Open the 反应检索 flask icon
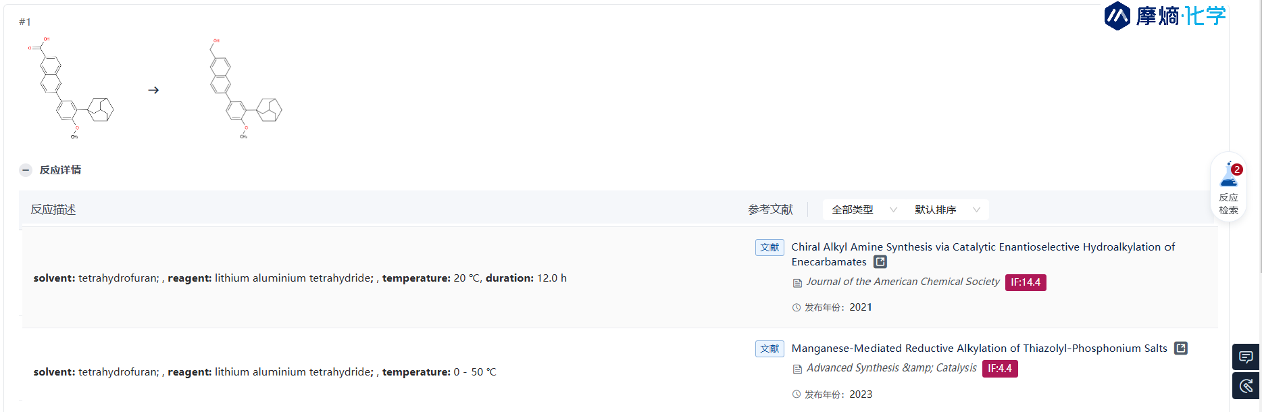This screenshot has height=412, width=1262. 1229,176
